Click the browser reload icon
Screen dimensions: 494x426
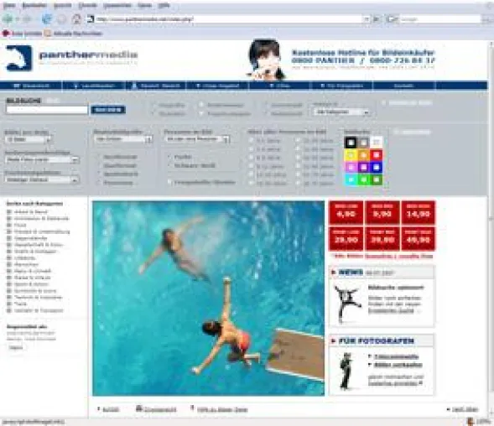(x=47, y=19)
